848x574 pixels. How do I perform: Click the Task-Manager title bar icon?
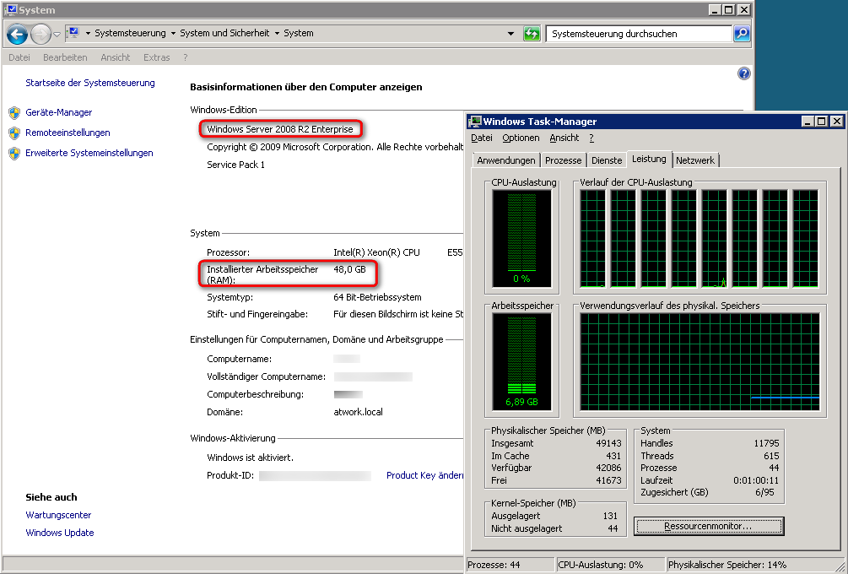point(475,121)
